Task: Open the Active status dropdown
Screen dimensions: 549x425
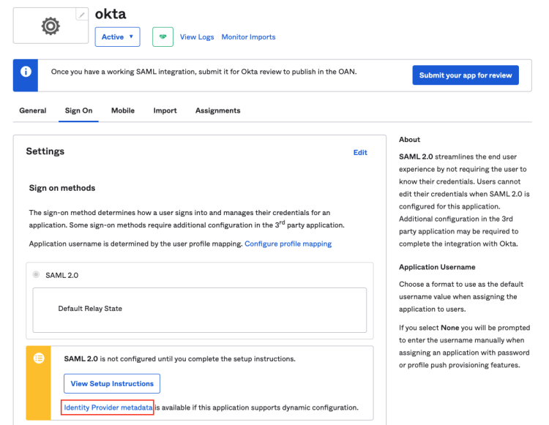Action: [x=118, y=37]
